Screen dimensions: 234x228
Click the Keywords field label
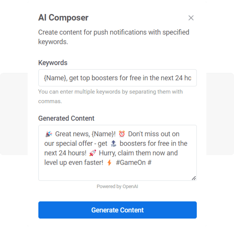click(x=53, y=63)
